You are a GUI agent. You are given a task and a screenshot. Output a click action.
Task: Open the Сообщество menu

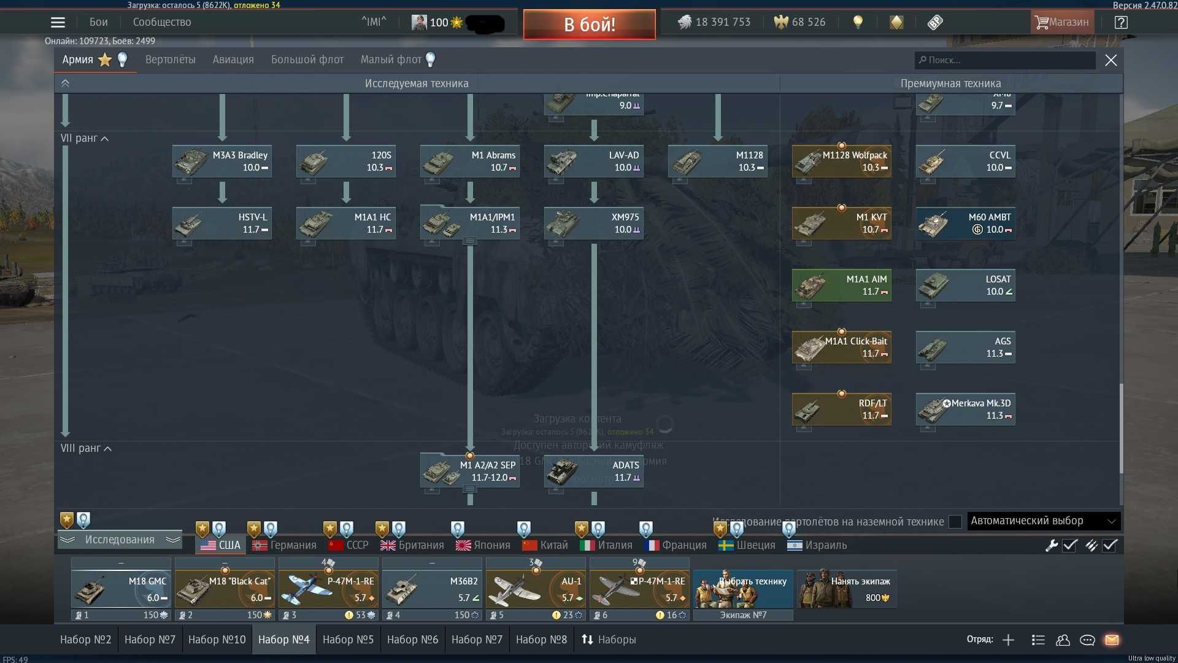click(162, 22)
